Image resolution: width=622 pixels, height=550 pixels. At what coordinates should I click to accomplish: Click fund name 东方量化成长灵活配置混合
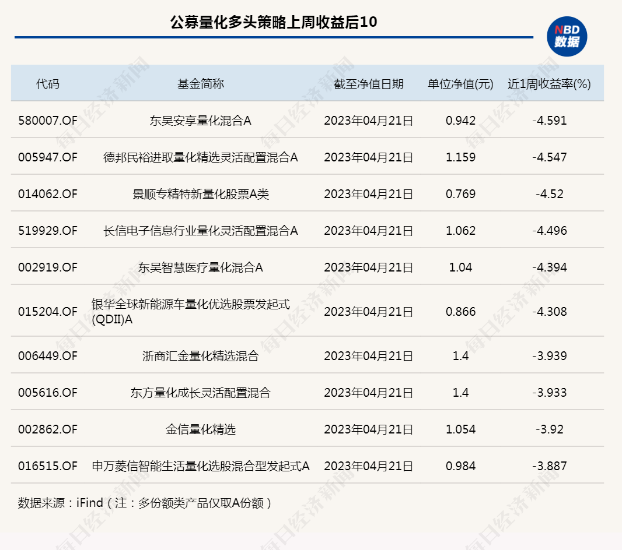tap(200, 393)
